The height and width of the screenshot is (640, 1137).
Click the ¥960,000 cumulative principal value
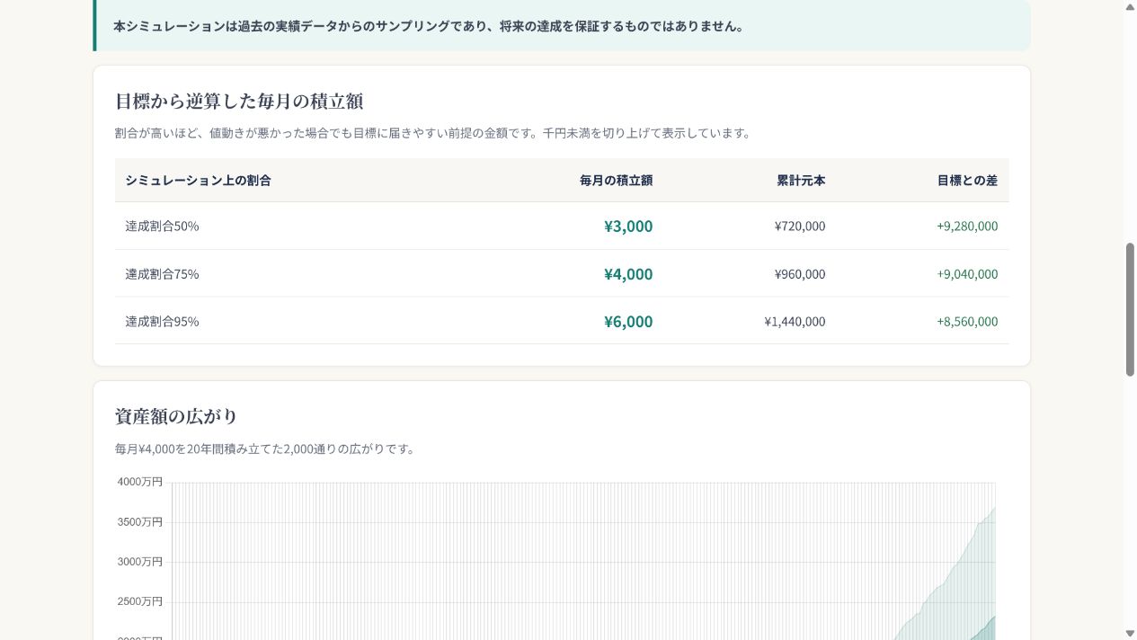point(800,273)
